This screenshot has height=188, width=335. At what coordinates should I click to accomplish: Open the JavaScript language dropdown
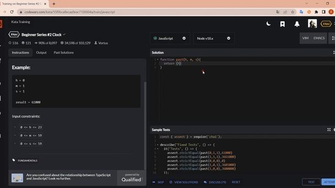point(170,38)
